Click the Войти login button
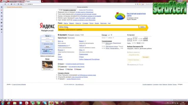Screen dimensions: 188x105 click(x=47, y=47)
